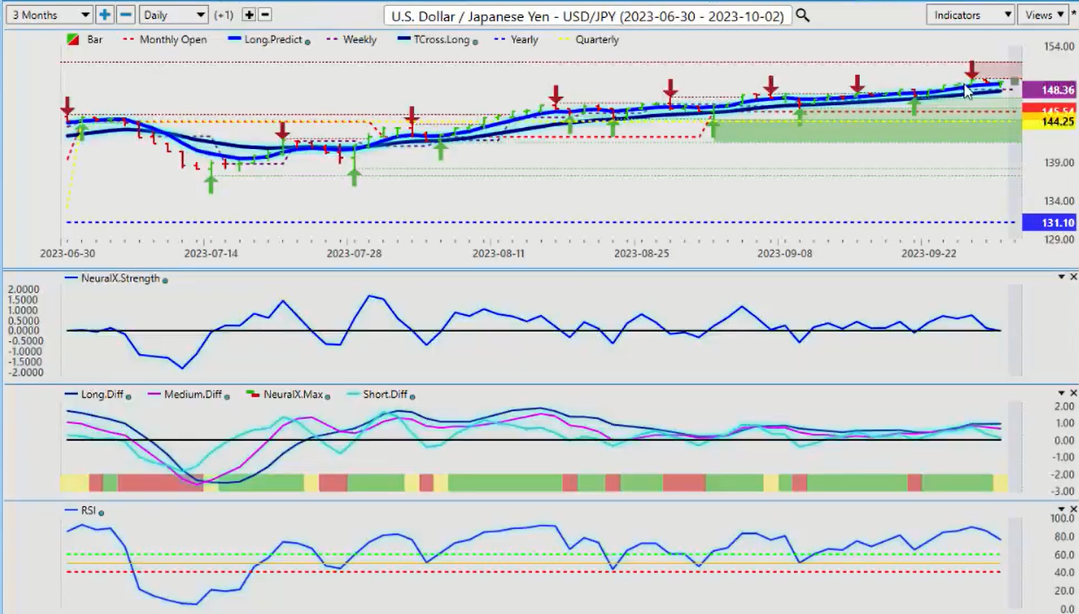Close the Diff indicators panel
Image resolution: width=1079 pixels, height=614 pixels.
coord(1073,393)
